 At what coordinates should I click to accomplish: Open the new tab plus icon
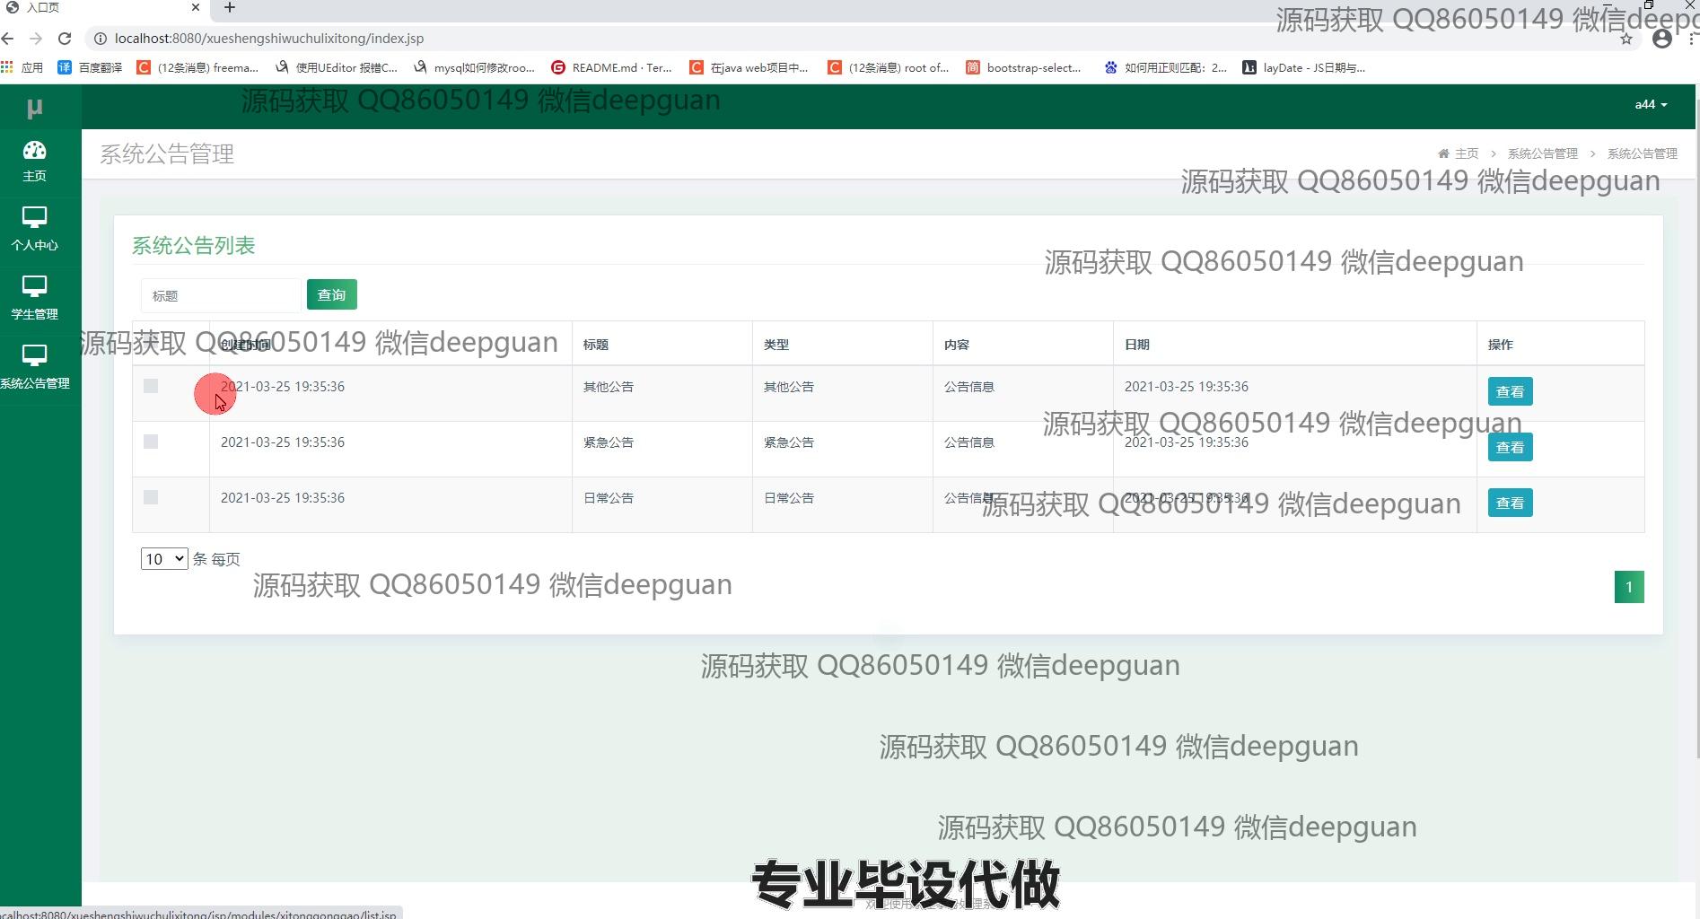point(230,8)
